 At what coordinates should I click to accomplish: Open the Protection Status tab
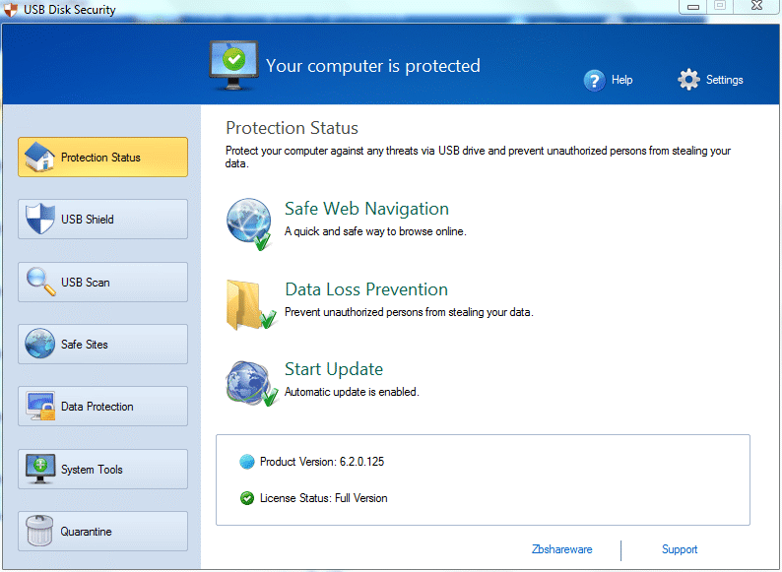102,158
